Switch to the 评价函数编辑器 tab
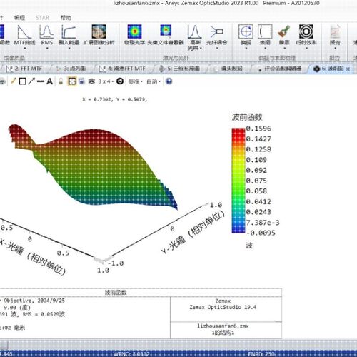 [280, 69]
